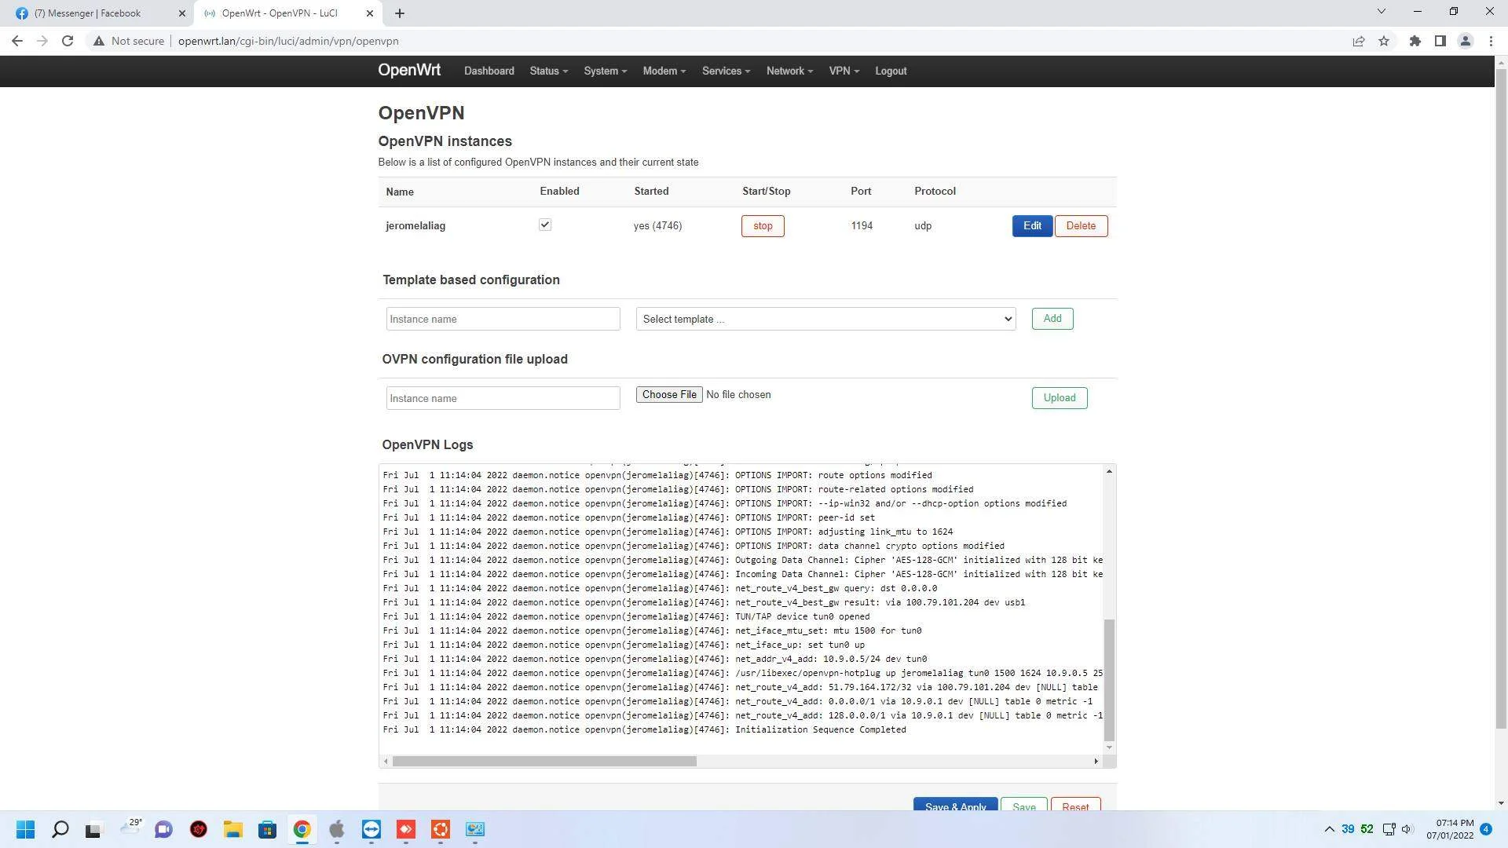Click the Upload button
1508x848 pixels.
click(1060, 398)
